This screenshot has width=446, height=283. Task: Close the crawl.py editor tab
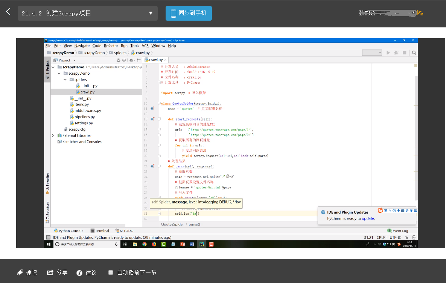coord(165,60)
